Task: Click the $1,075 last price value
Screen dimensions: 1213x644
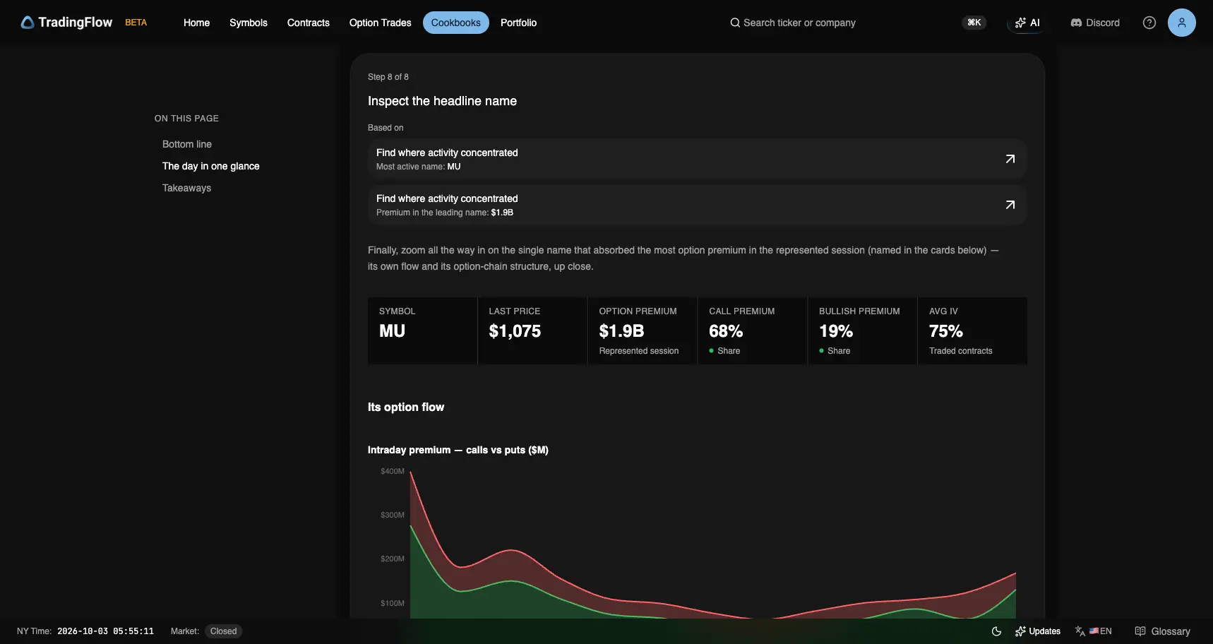Action: pos(515,331)
